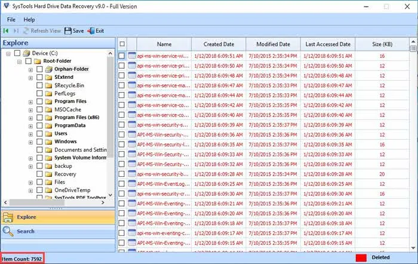The width and height of the screenshot is (418, 264).
Task: Click the Item Count: 7592 status text
Action: [x=22, y=259]
